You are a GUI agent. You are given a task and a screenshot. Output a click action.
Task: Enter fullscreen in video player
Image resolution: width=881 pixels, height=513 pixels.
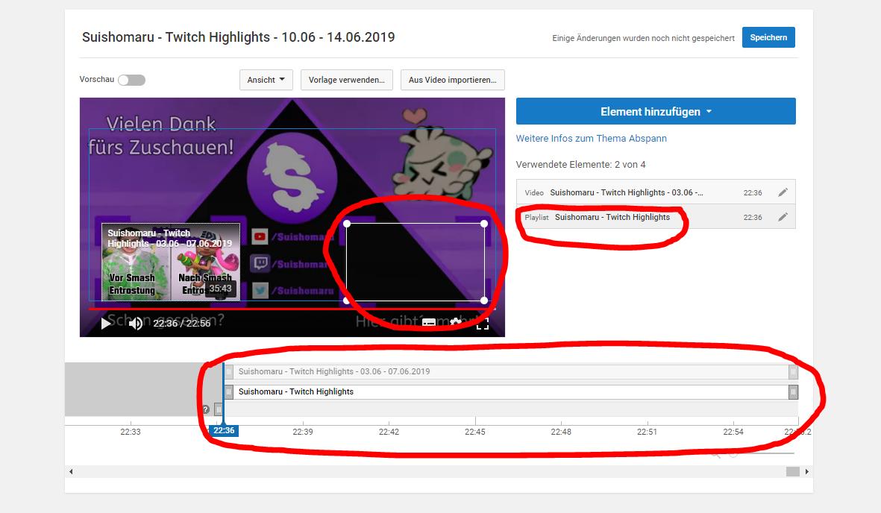pos(483,323)
